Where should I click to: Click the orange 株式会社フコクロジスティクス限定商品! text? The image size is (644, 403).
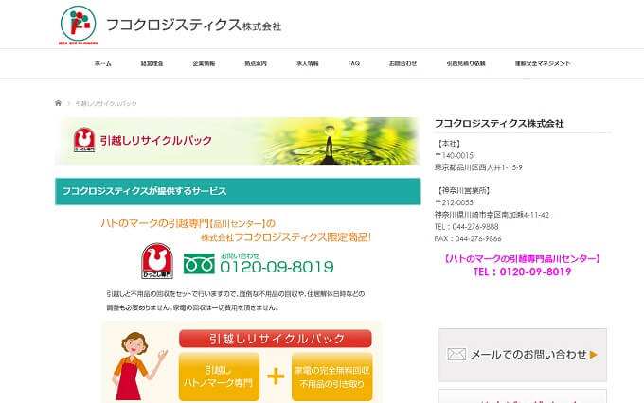pyautogui.click(x=286, y=237)
